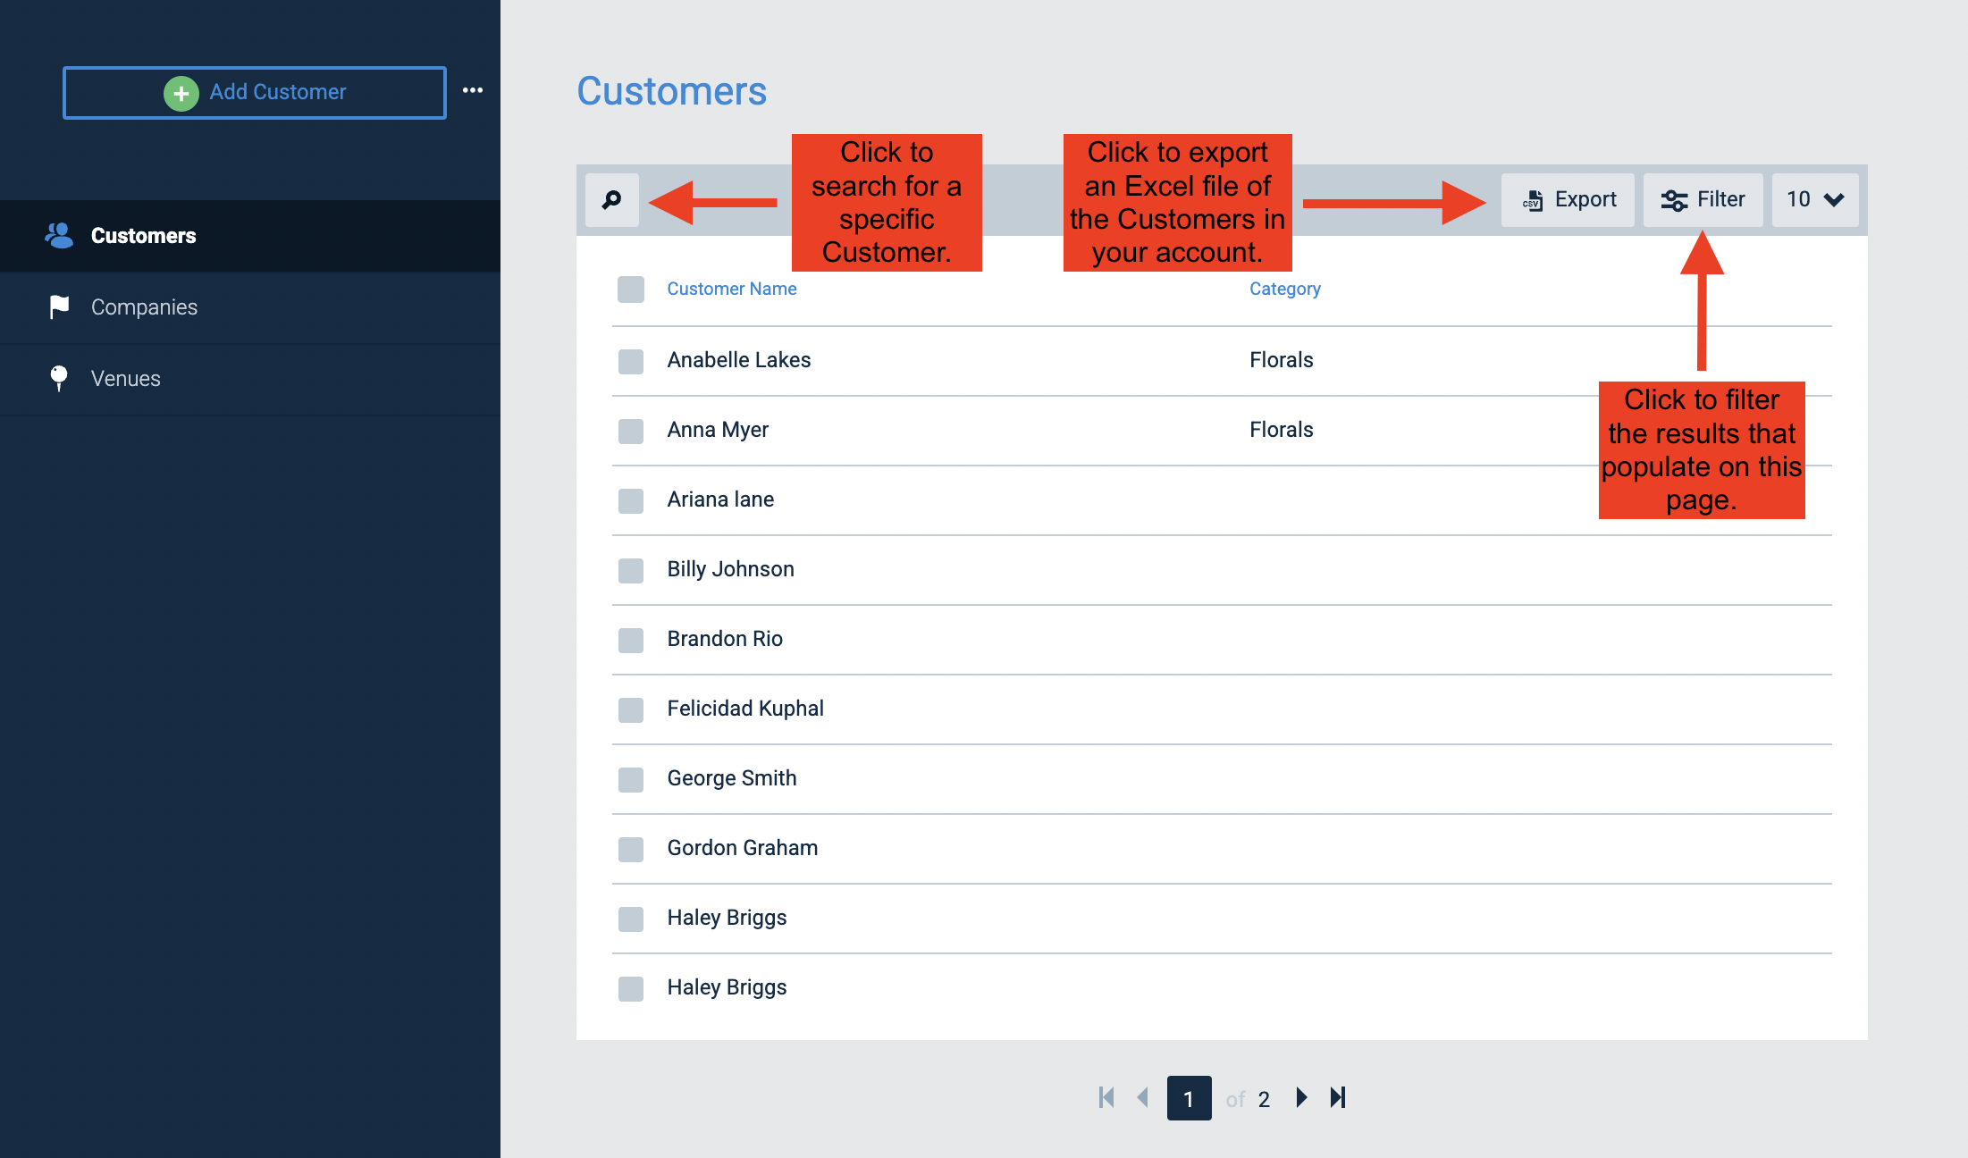Sort by Category column header
This screenshot has height=1158, width=1968.
[1285, 289]
